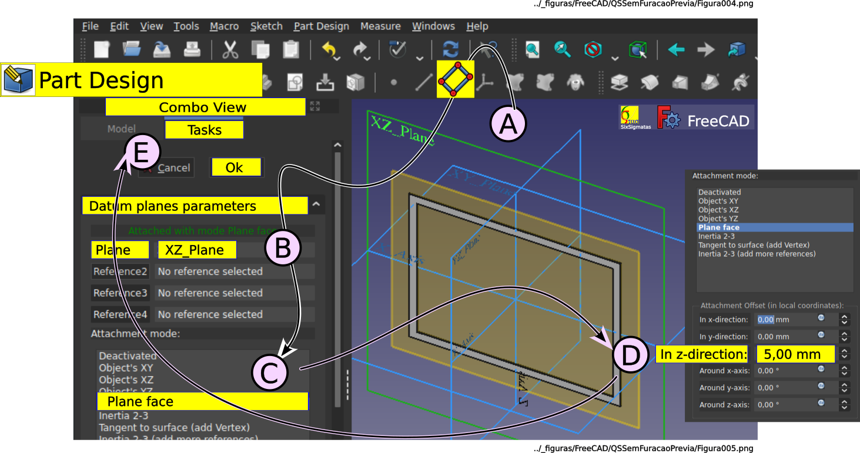Screen dimensions: 860x453
Task: Open the Draw style dropdown arrow
Action: tap(614, 58)
